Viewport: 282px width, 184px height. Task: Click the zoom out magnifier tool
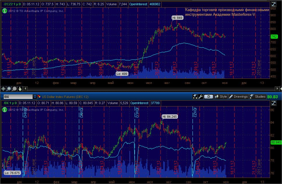(14, 89)
